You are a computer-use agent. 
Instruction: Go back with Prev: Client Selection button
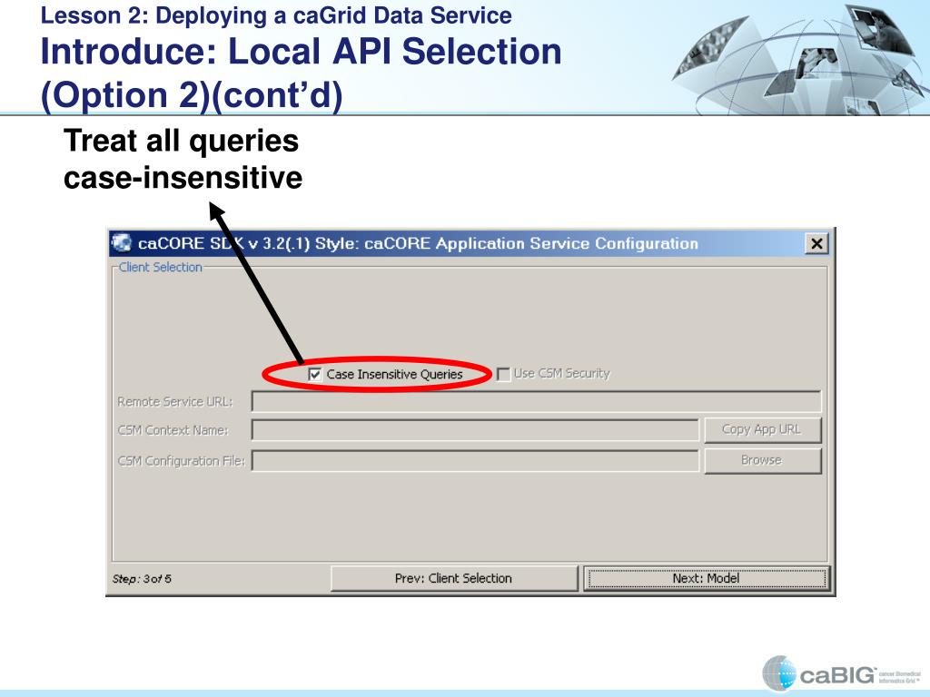(x=454, y=578)
